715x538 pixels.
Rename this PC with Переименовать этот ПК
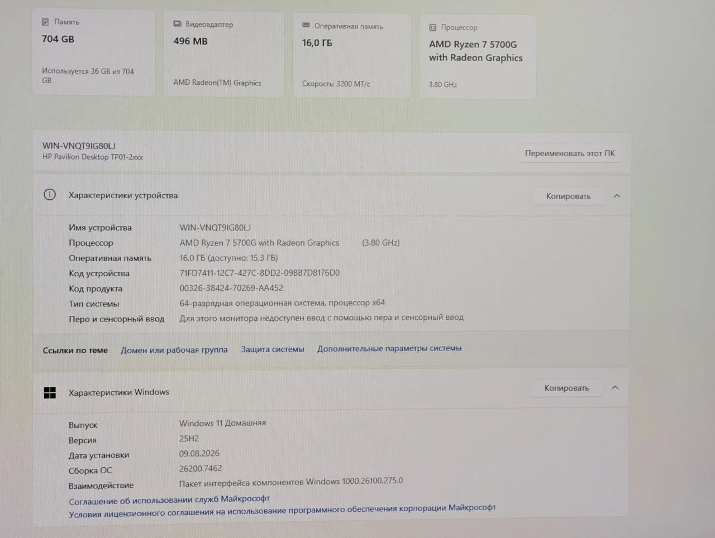pyautogui.click(x=570, y=153)
